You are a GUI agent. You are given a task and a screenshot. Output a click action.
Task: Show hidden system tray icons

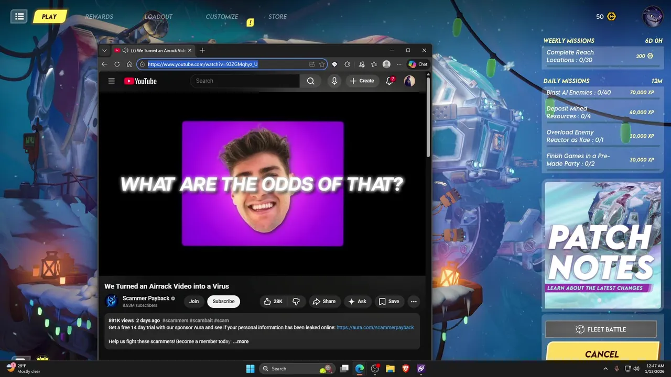tap(605, 369)
